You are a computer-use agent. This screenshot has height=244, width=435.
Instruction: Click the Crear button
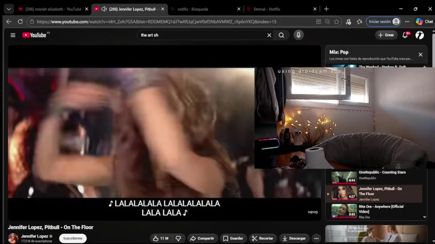[386, 35]
